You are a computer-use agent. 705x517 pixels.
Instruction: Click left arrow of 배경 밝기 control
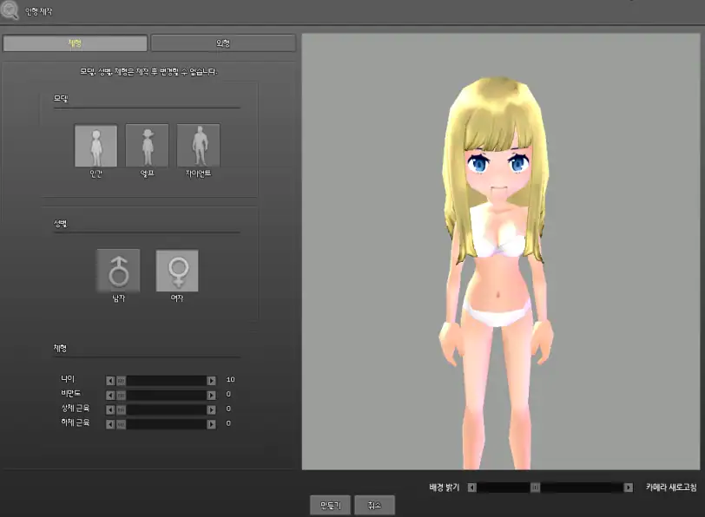(471, 488)
